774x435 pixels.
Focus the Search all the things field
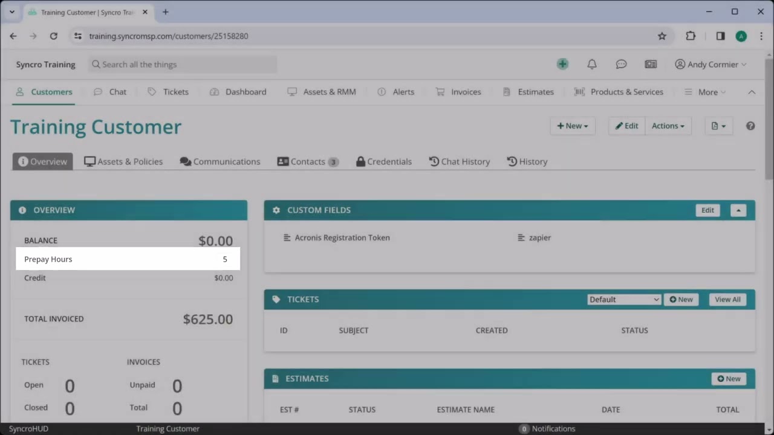point(183,64)
